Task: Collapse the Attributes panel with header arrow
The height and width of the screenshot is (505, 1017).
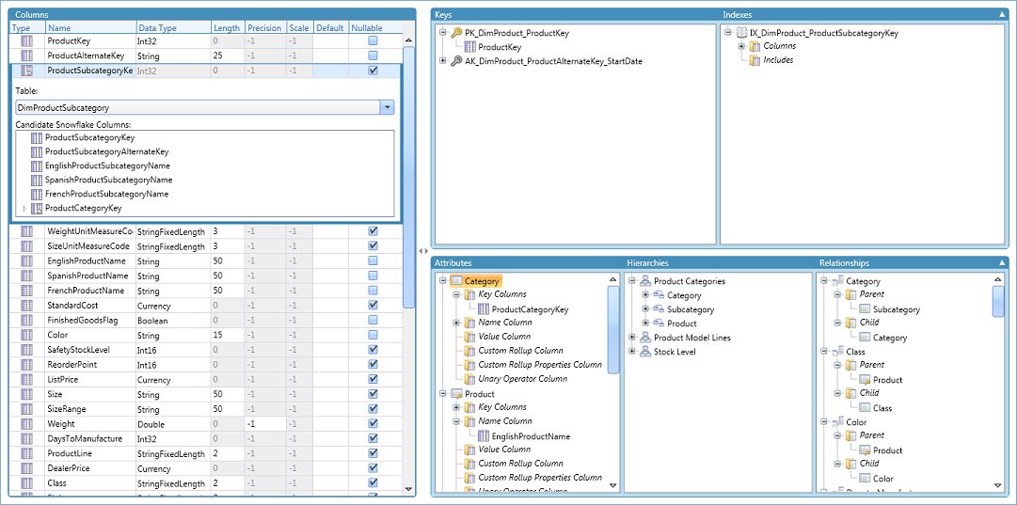Action: pyautogui.click(x=1002, y=263)
